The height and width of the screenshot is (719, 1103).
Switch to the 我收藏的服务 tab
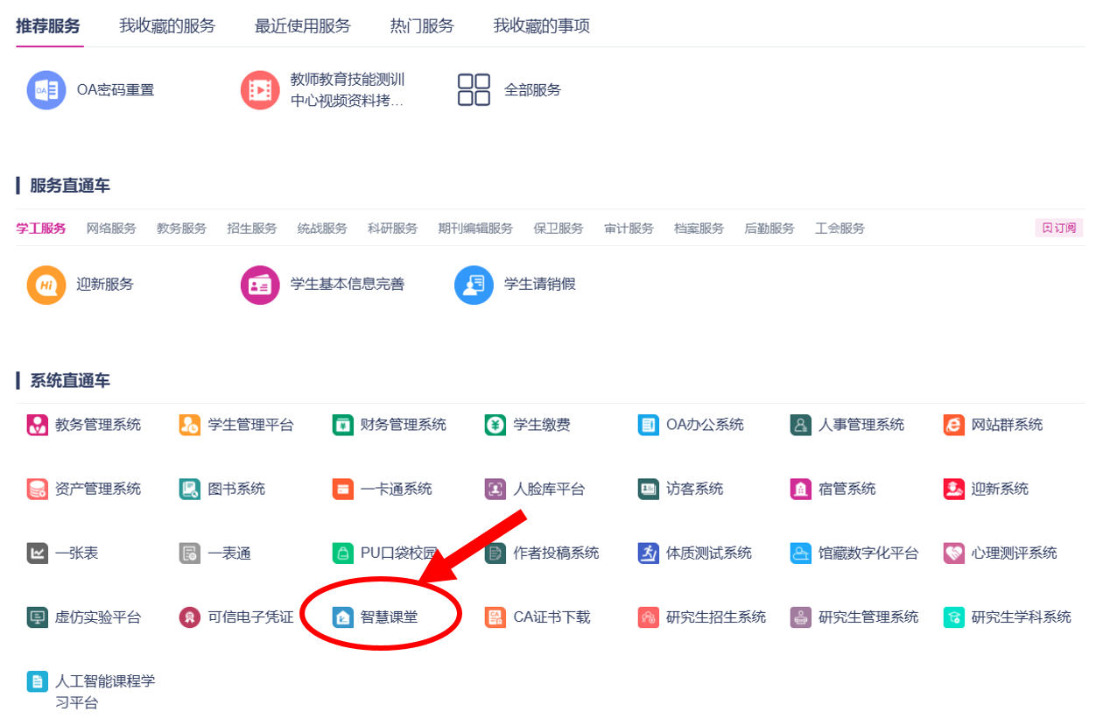[167, 26]
